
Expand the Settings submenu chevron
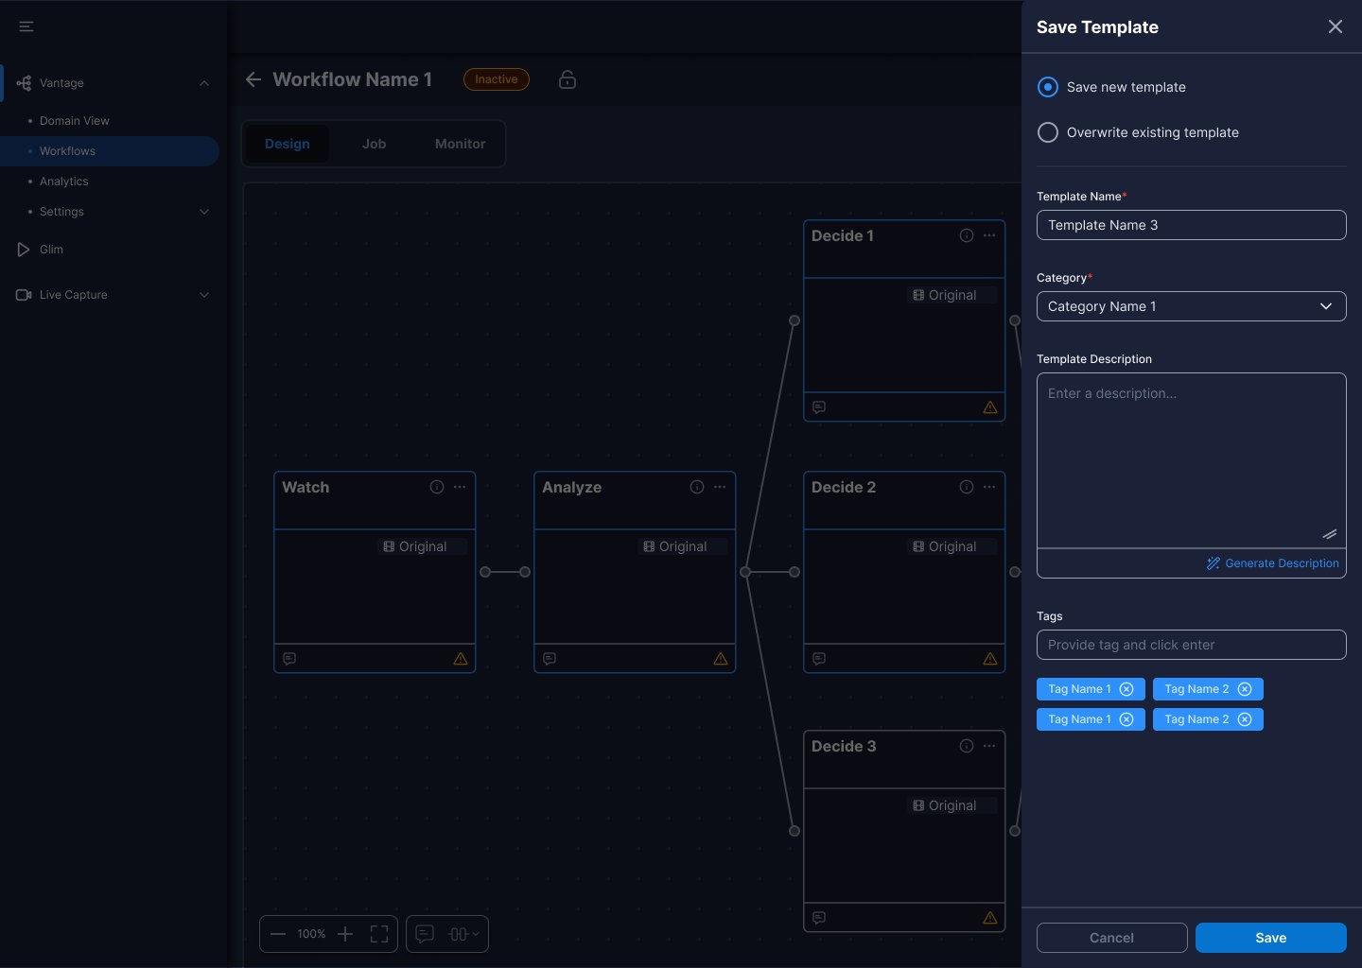pos(204,212)
